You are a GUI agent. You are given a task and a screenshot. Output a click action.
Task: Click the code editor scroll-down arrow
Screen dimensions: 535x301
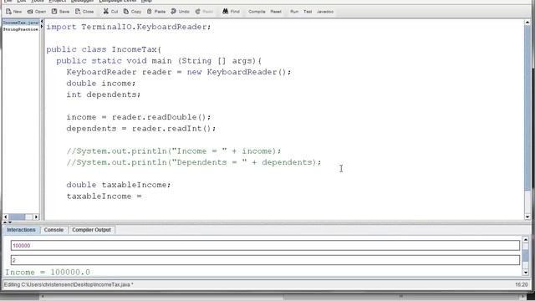click(x=527, y=217)
